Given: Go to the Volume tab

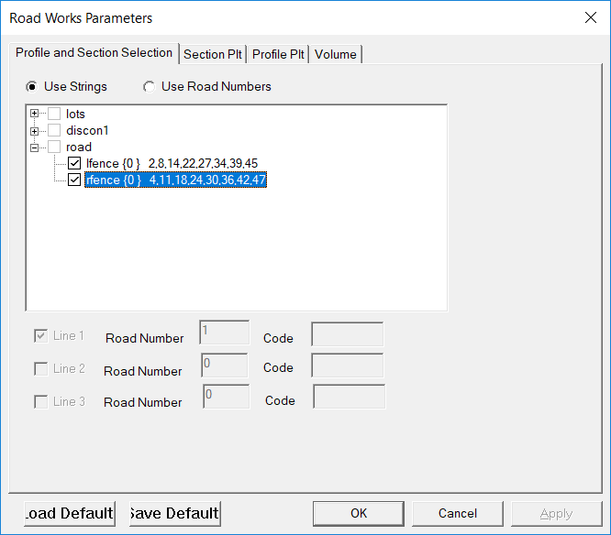Looking at the screenshot, I should pyautogui.click(x=335, y=54).
